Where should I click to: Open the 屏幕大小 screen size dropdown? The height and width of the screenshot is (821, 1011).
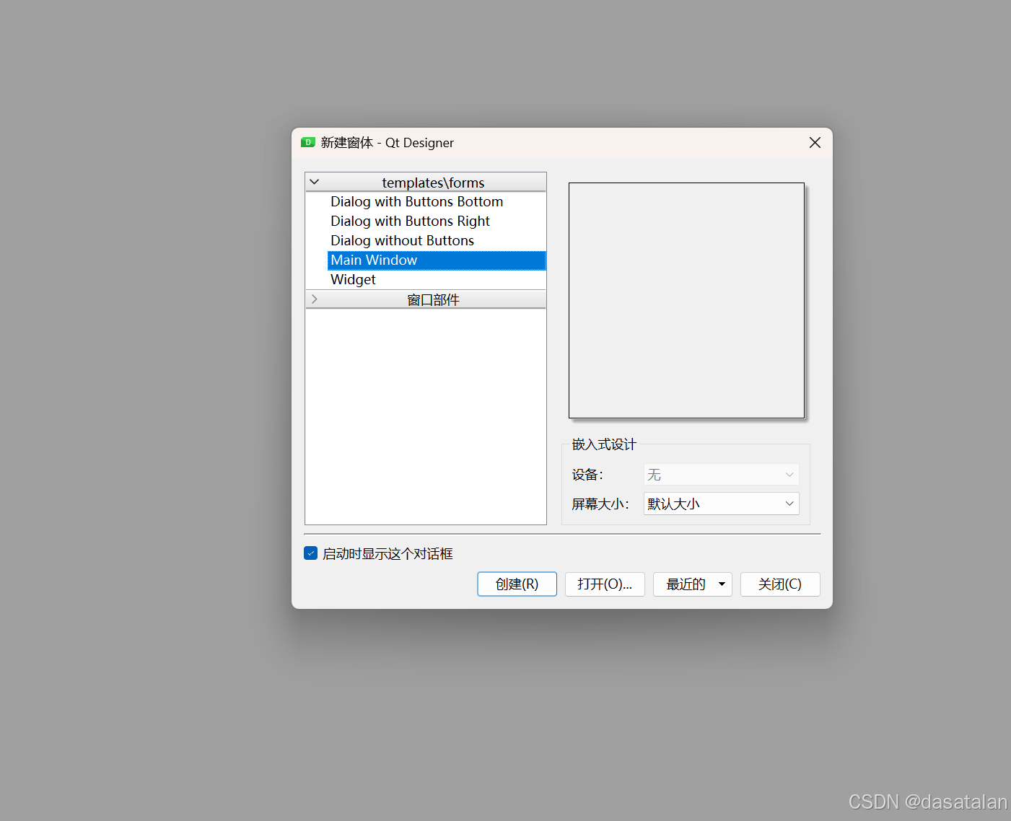pos(721,504)
